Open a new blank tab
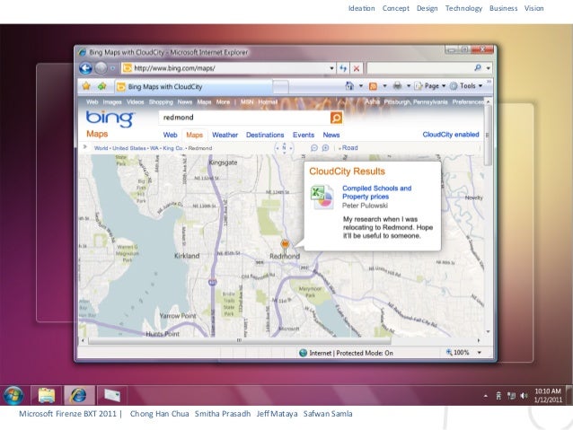573x430 pixels. [280, 87]
